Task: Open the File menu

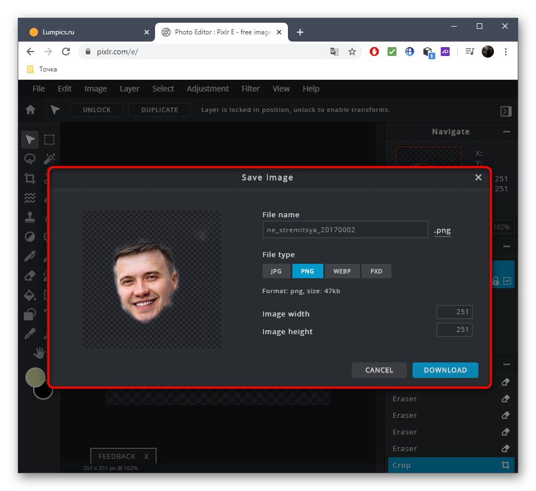Action: 39,89
